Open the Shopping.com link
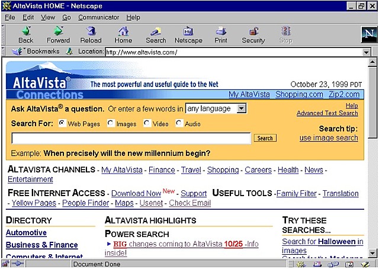Image resolution: width=379 pixels, height=269 pixels. [x=299, y=94]
